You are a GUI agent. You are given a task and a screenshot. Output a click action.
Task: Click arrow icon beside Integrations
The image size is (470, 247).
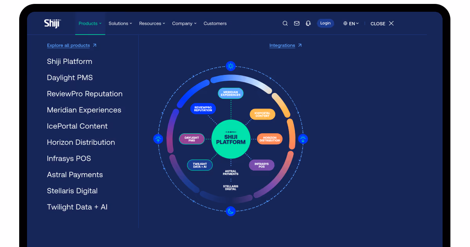pyautogui.click(x=300, y=45)
